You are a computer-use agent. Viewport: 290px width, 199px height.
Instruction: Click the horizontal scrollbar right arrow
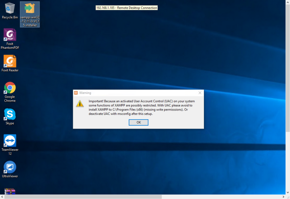coord(283,197)
